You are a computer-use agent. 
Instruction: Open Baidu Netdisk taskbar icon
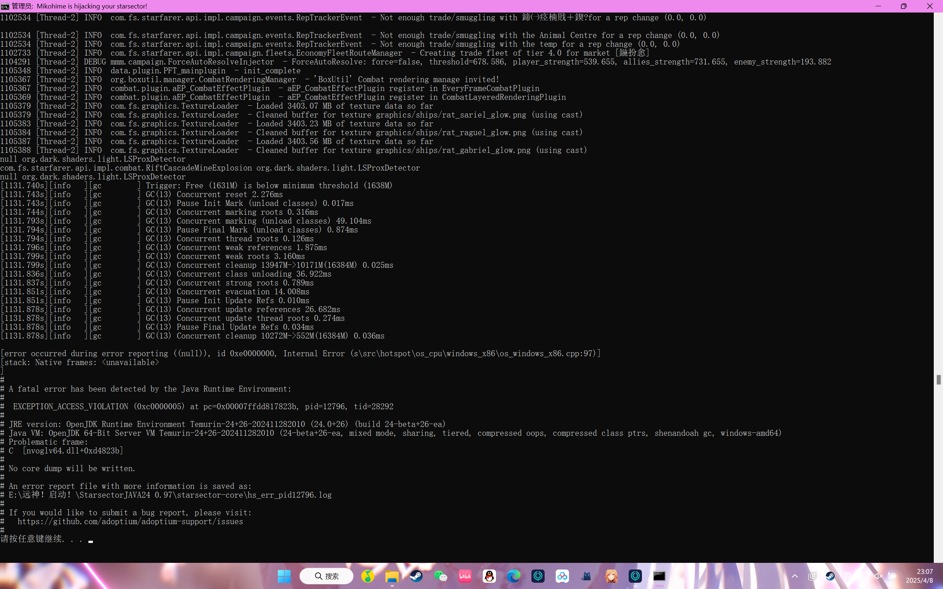point(562,576)
